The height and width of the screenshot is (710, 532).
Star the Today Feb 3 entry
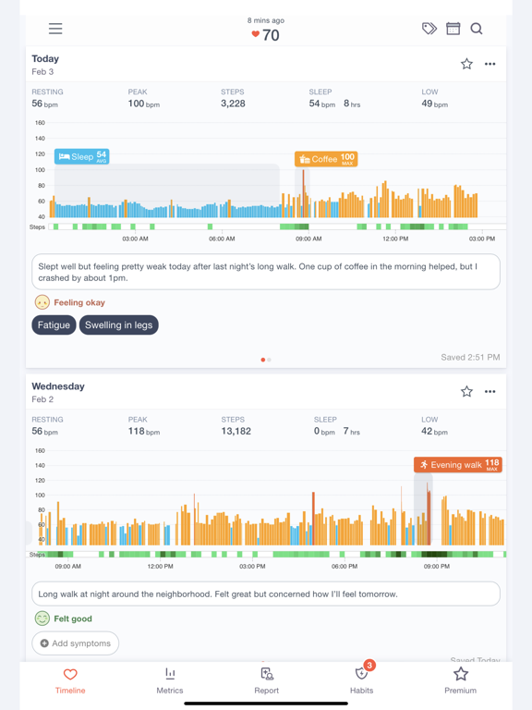[466, 64]
